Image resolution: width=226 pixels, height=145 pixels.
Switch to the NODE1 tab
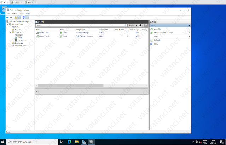[16, 2]
